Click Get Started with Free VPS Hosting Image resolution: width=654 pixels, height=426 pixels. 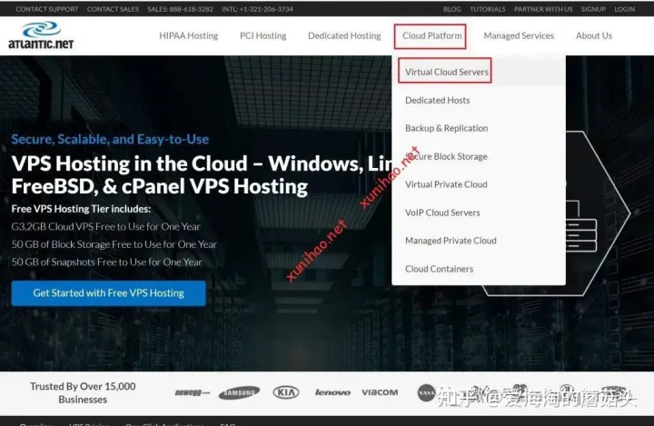click(x=108, y=293)
